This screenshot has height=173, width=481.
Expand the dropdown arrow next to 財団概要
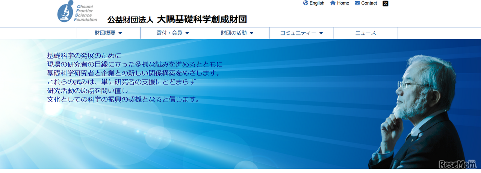120,33
